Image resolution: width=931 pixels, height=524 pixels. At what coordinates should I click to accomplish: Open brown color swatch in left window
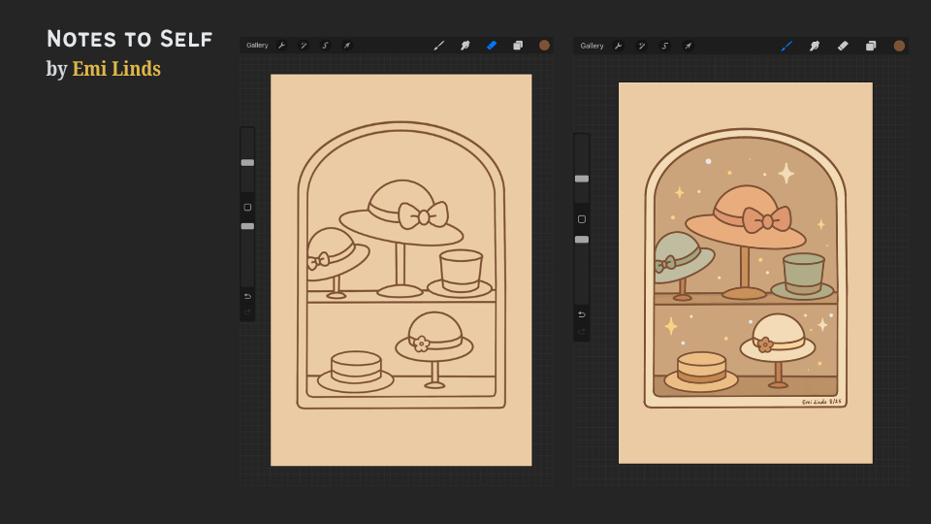[x=544, y=46]
